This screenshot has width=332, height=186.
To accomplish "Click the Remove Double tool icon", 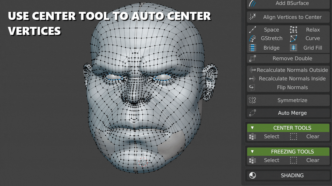I will tap(252, 58).
